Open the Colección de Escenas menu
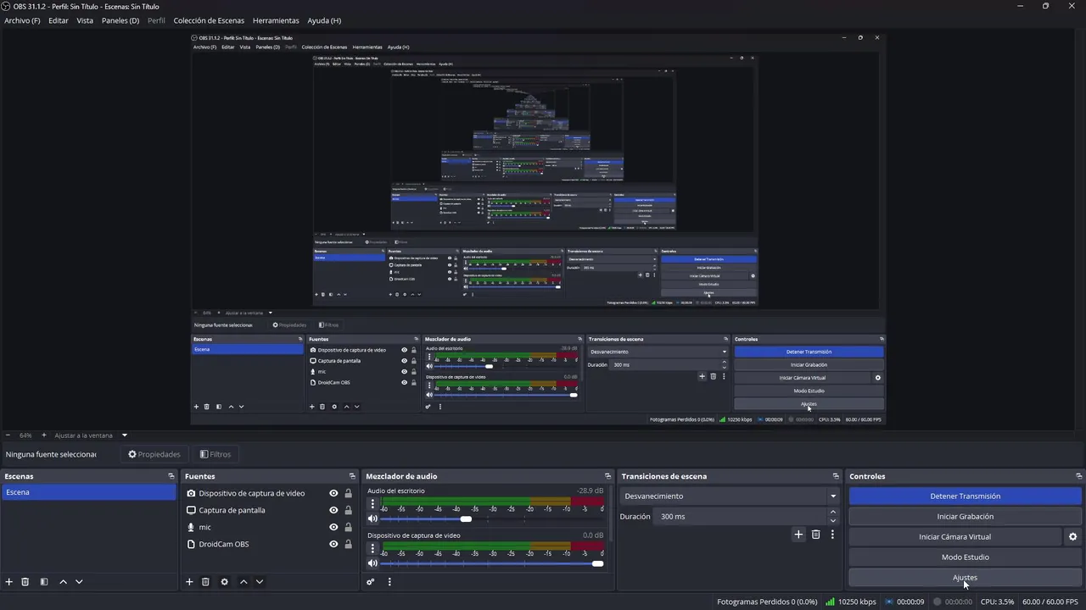Screen dimensions: 1086x610 pos(209,20)
